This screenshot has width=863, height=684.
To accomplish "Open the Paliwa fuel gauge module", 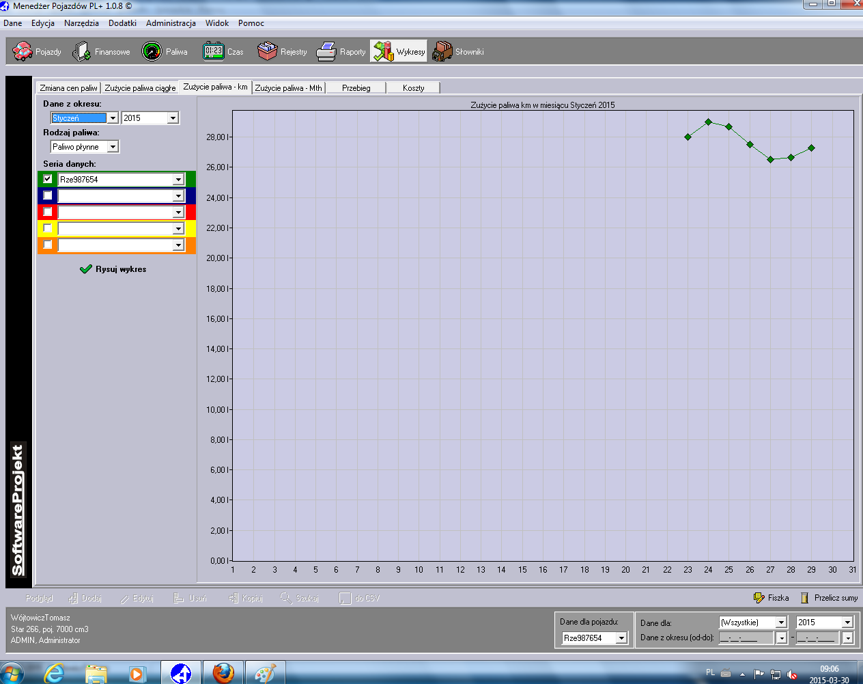I will (164, 52).
